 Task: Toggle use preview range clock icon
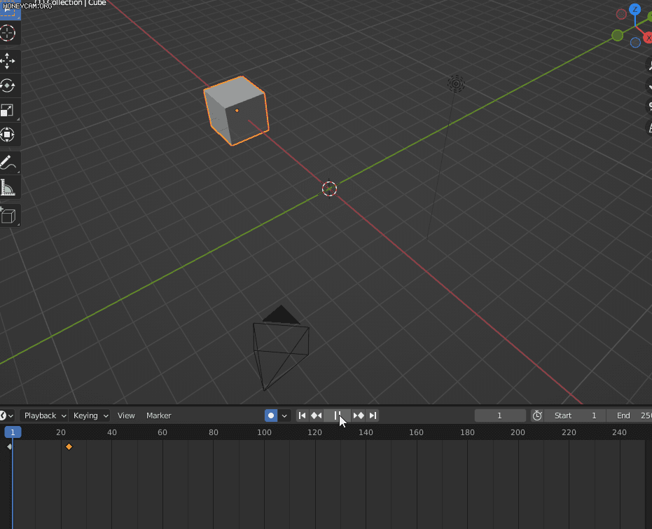click(x=537, y=415)
